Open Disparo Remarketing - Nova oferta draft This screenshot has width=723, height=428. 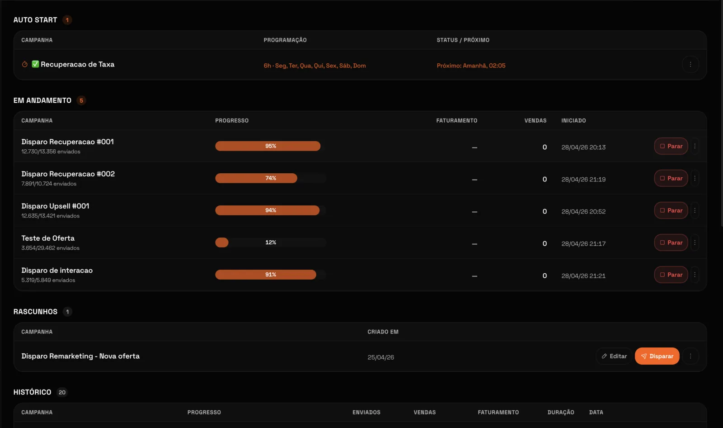(80, 356)
